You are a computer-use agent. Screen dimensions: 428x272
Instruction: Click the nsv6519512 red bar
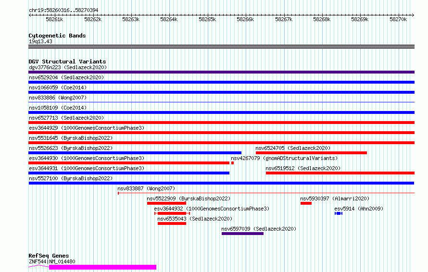[x=340, y=173]
